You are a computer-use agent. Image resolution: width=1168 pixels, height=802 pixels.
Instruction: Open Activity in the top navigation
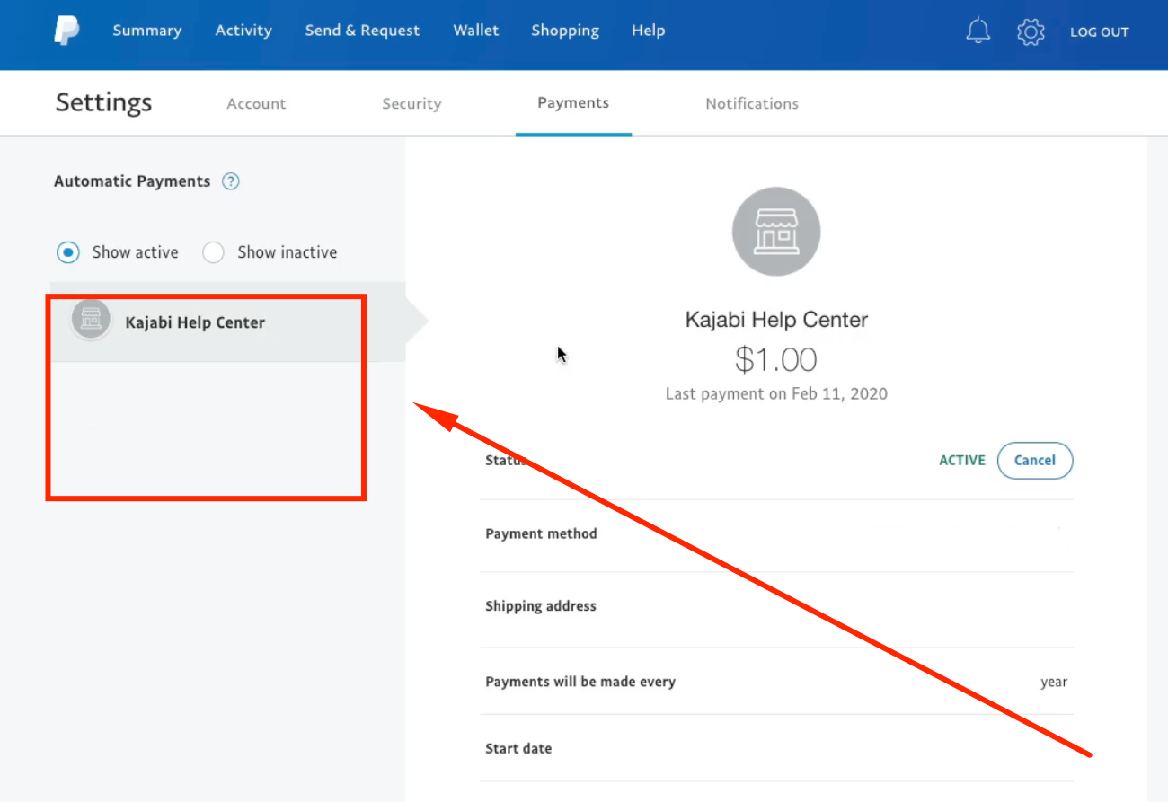click(243, 31)
